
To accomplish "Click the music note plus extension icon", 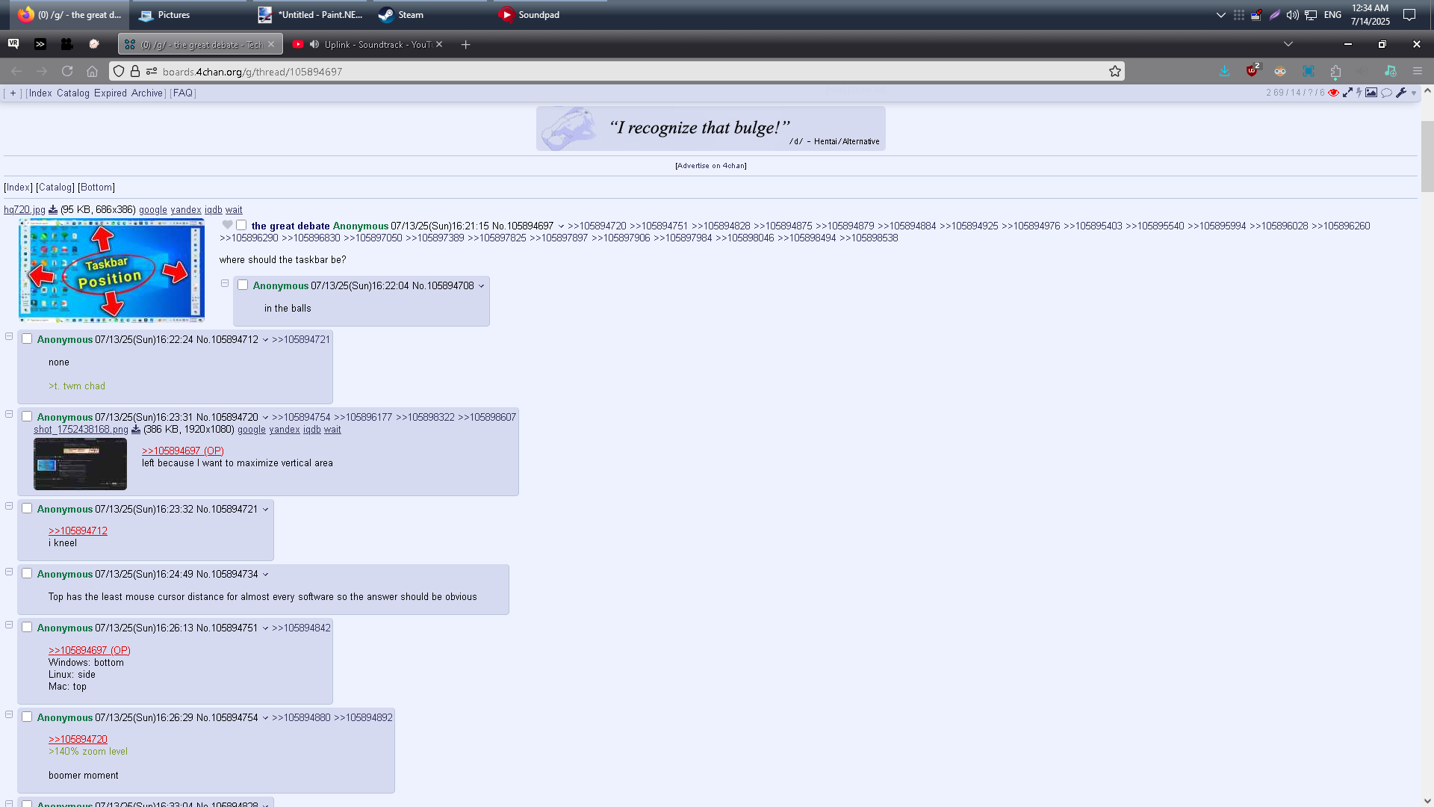I will [1390, 71].
